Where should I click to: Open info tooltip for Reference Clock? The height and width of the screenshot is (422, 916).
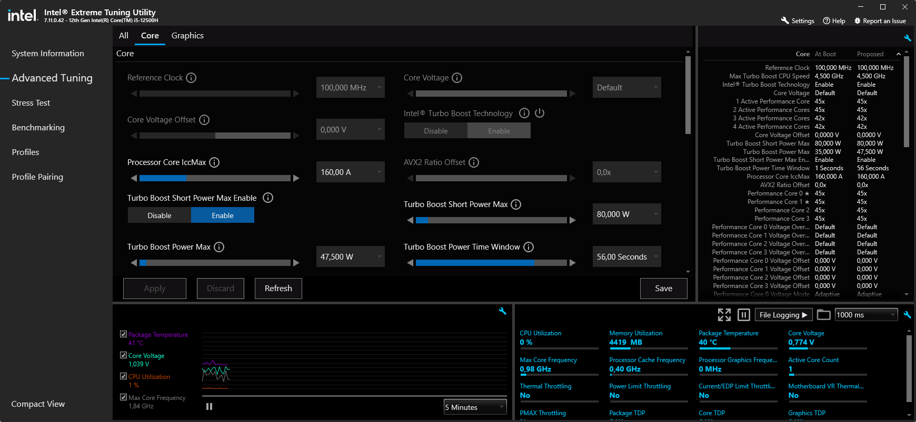(191, 78)
